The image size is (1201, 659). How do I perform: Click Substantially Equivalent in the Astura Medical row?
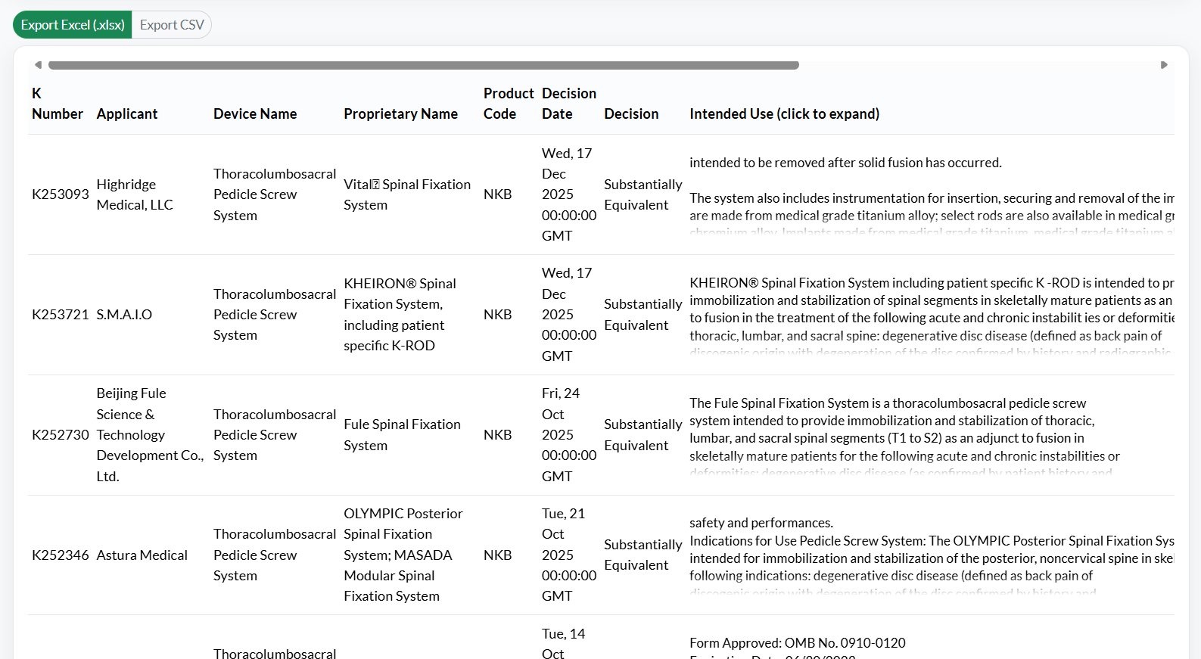coord(643,555)
